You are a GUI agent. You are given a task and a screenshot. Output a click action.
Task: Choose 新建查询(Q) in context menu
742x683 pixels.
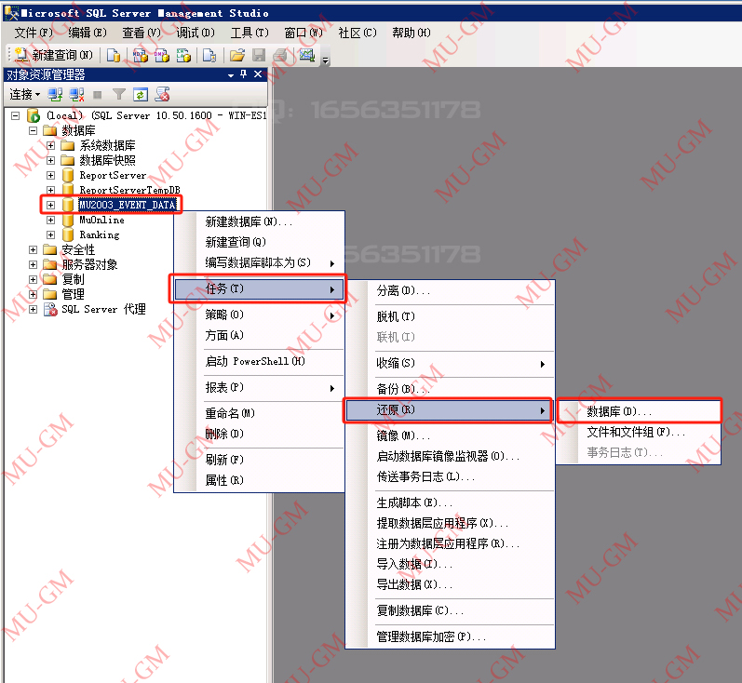[x=260, y=242]
